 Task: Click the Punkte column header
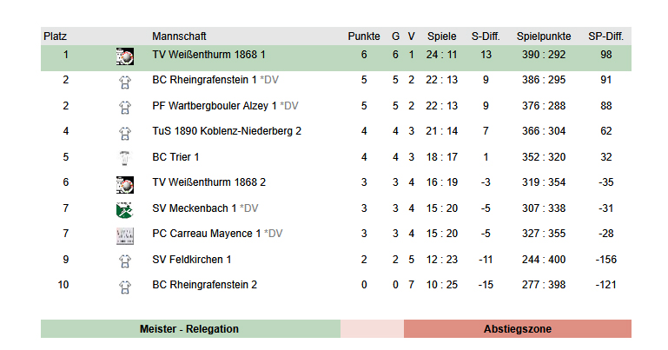click(364, 36)
